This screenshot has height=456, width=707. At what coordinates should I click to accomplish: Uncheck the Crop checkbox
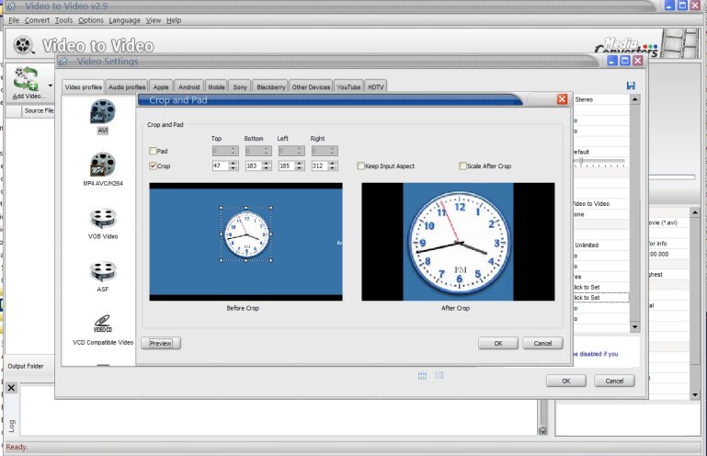coord(153,166)
